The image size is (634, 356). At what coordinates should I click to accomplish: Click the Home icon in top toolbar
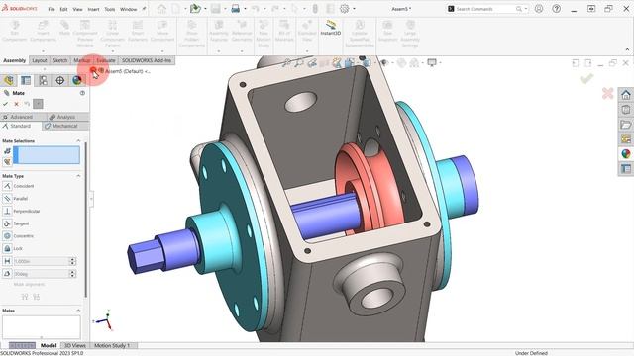click(x=161, y=9)
